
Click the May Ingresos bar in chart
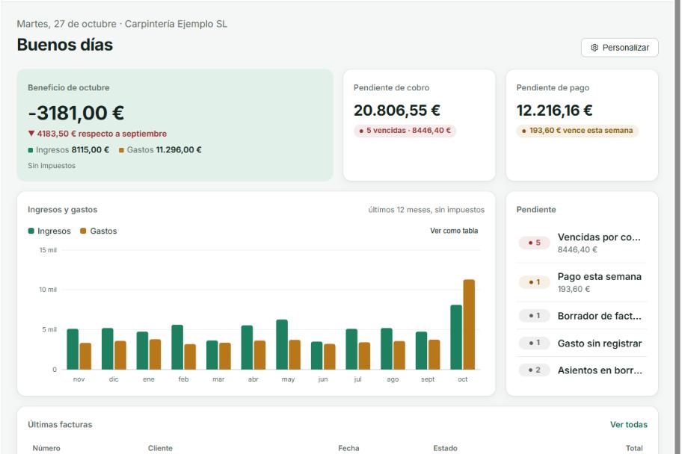coord(282,344)
